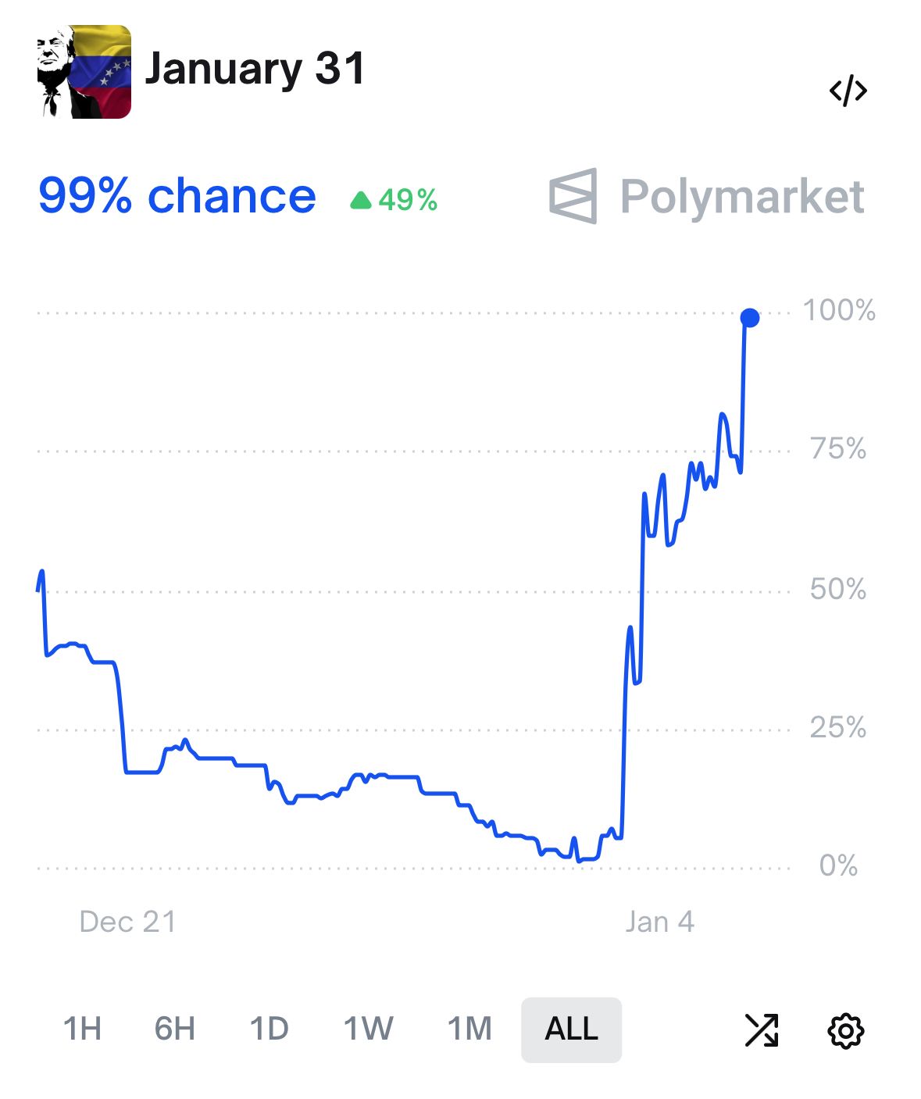Show the 1W time range

point(368,1029)
